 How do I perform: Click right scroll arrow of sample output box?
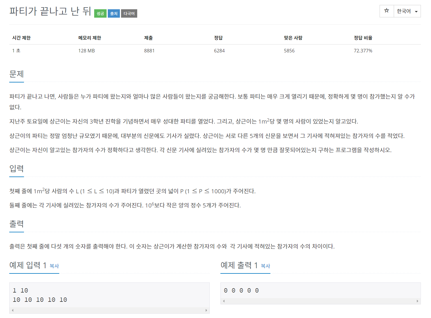(x=417, y=301)
